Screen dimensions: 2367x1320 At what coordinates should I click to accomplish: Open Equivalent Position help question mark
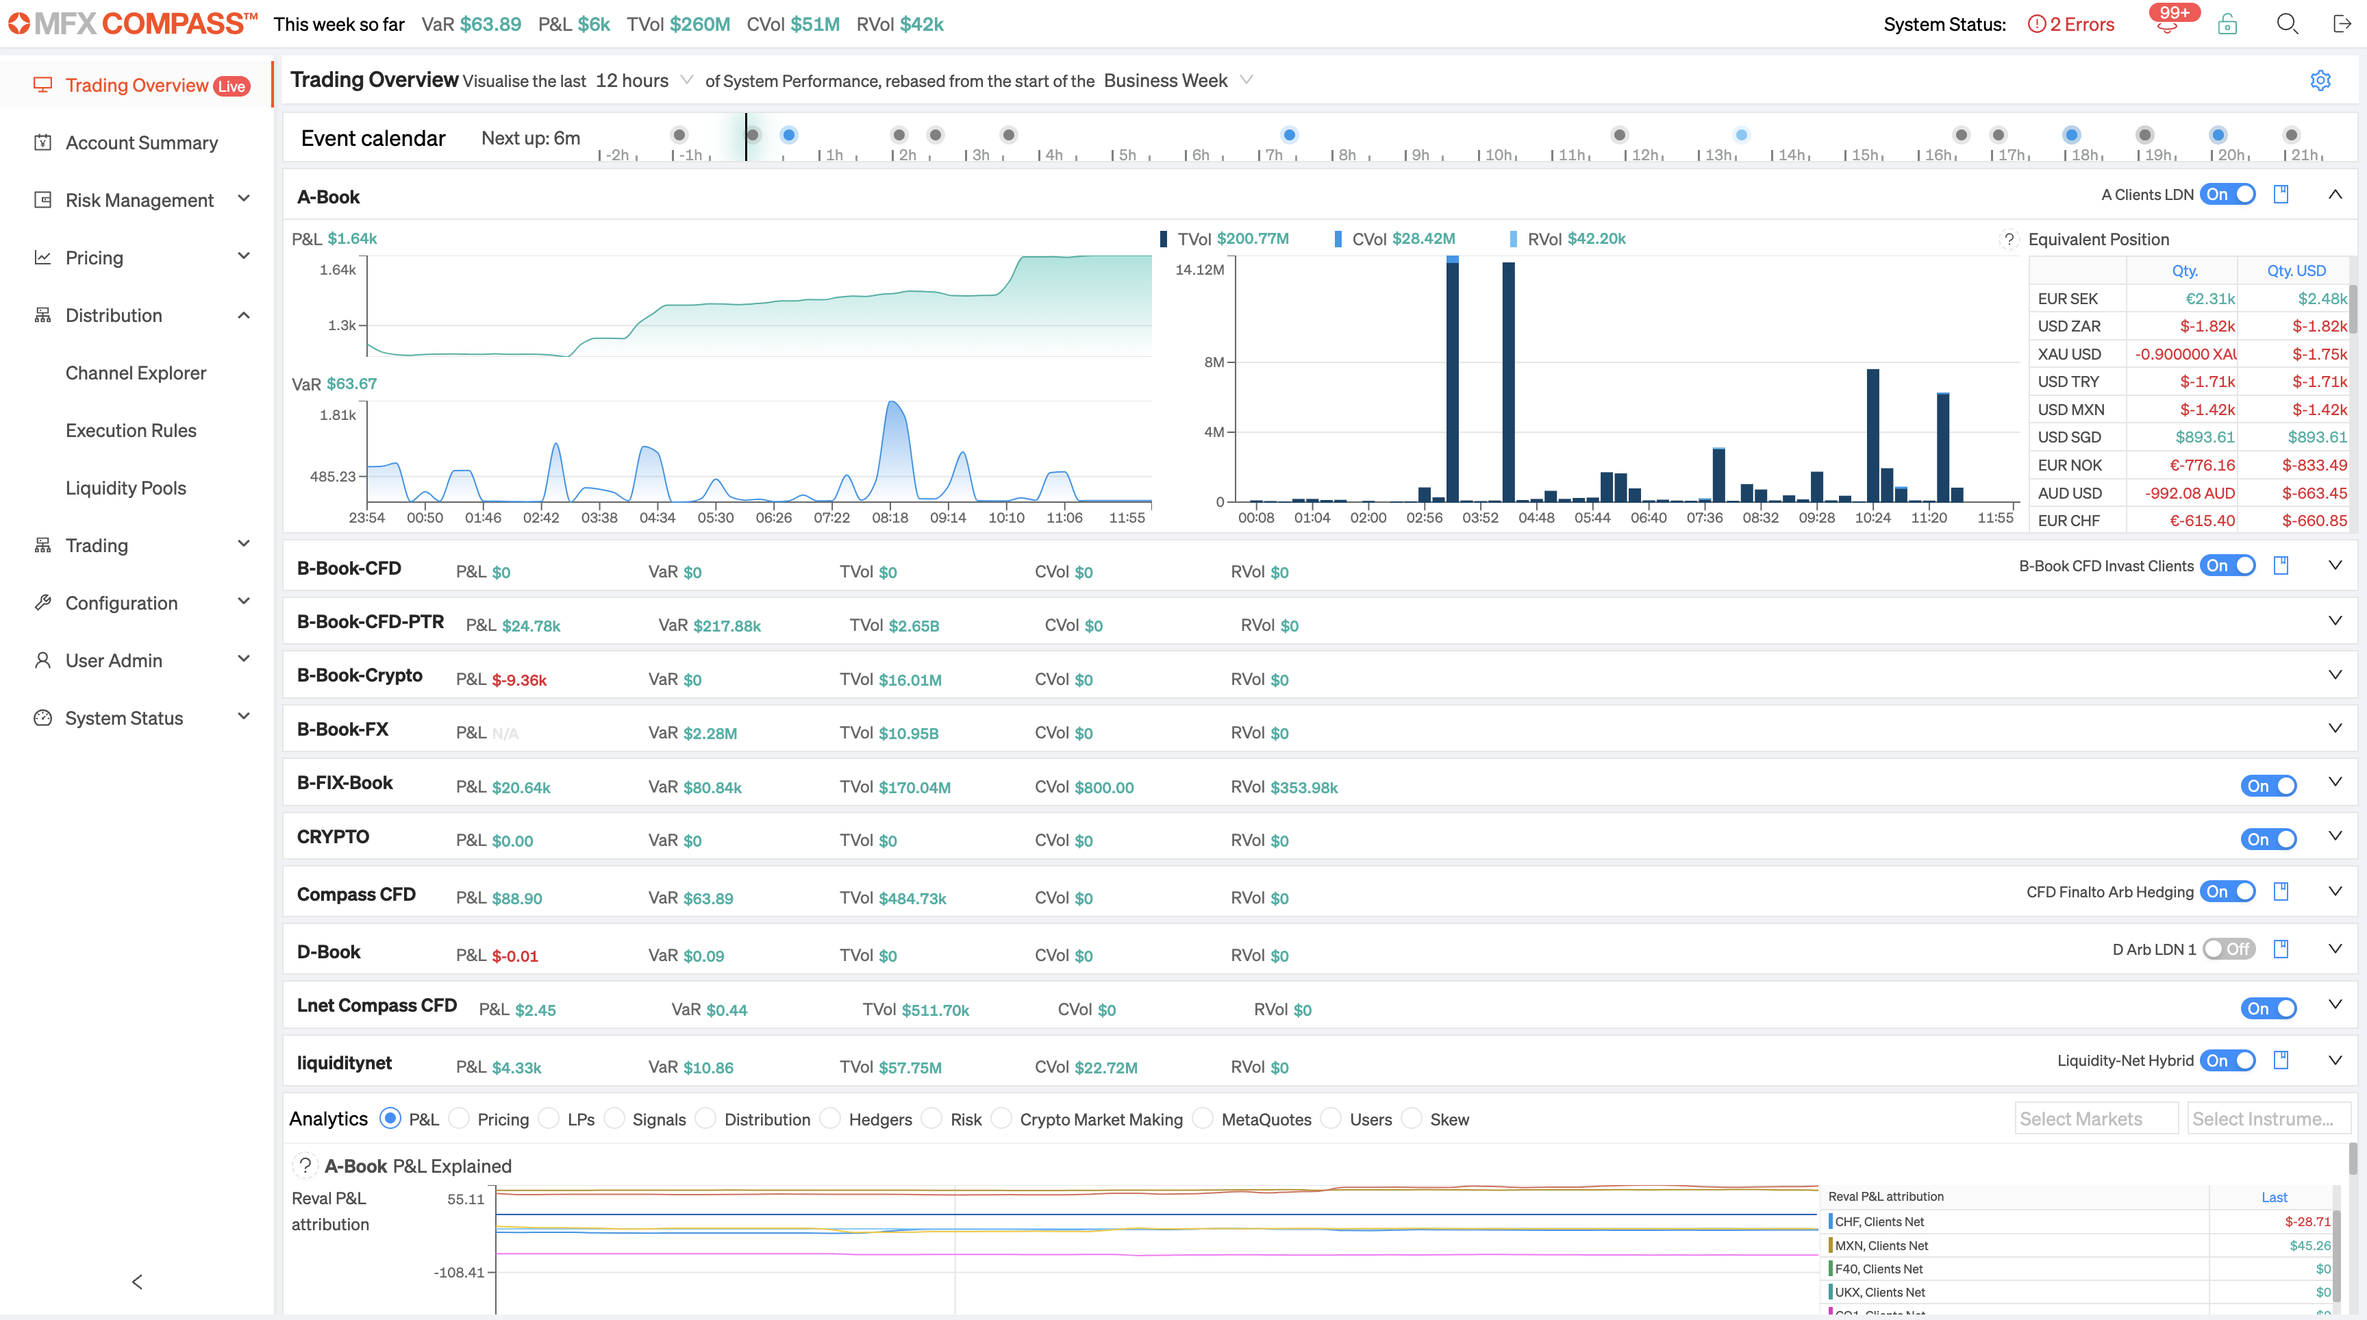2009,240
